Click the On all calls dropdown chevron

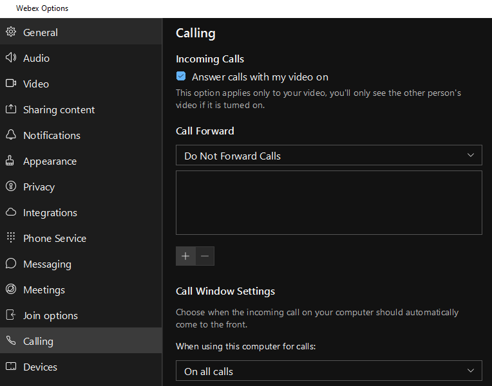point(470,371)
